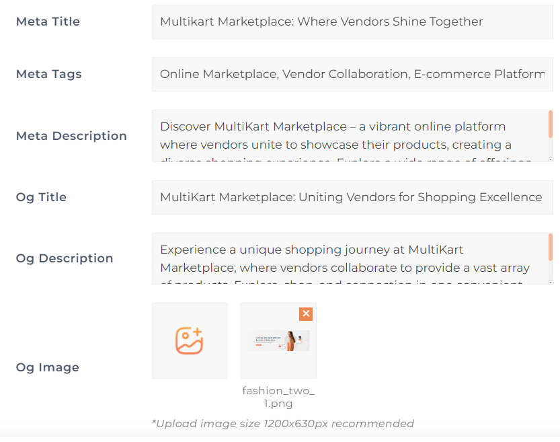Image resolution: width=560 pixels, height=442 pixels.
Task: Click the Meta Title label
Action: click(x=48, y=22)
